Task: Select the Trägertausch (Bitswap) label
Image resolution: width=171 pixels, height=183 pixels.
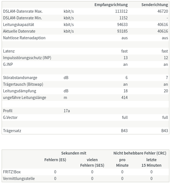Action: click(x=23, y=84)
